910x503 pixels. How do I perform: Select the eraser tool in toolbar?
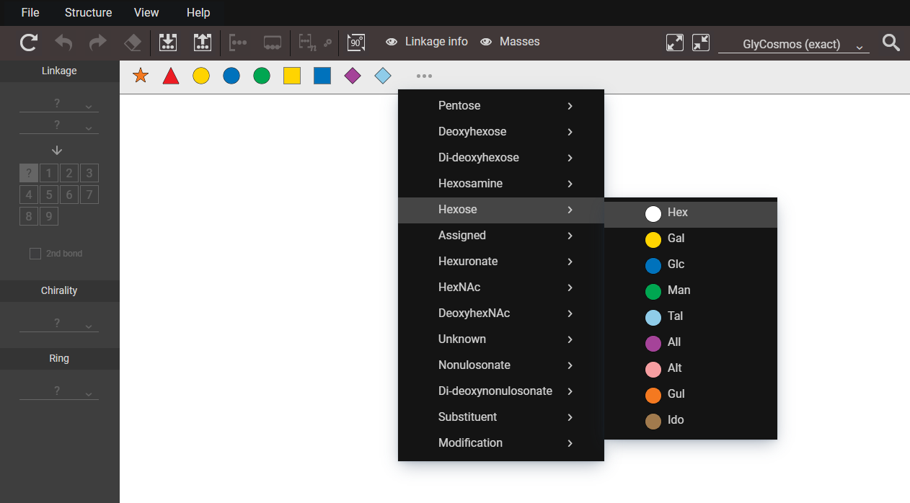133,43
